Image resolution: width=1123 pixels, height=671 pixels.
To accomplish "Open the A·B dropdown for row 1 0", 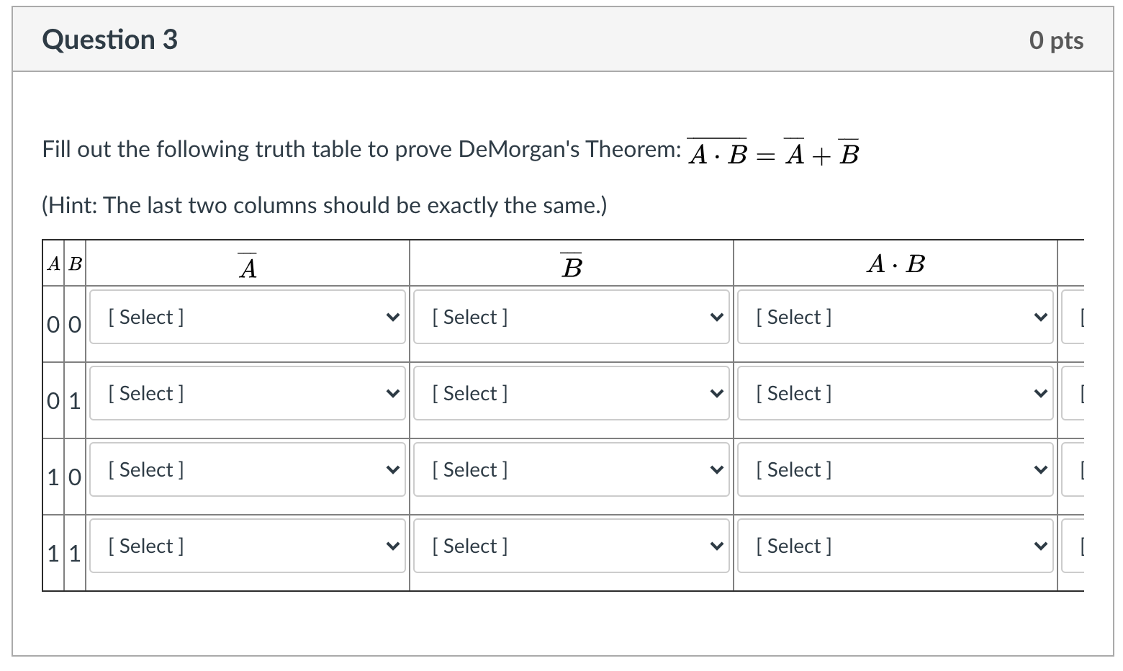I will coord(894,469).
